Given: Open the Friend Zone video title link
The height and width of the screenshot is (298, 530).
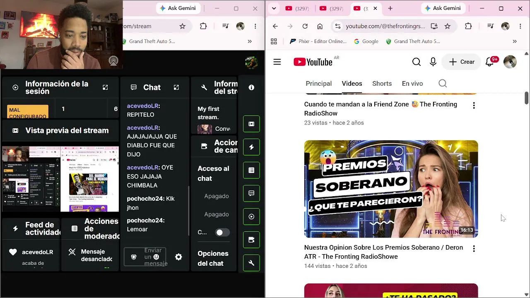Looking at the screenshot, I should pos(381,109).
